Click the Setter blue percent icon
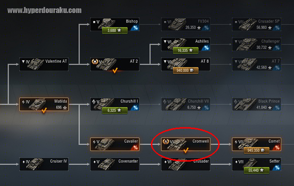This screenshot has width=294, height=186. coord(277,168)
